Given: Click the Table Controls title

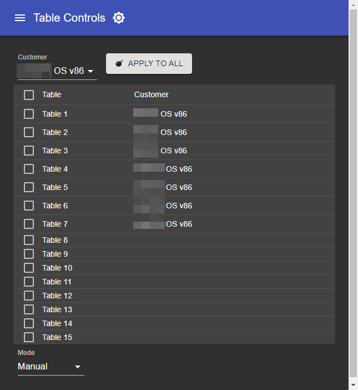Looking at the screenshot, I should 69,18.
